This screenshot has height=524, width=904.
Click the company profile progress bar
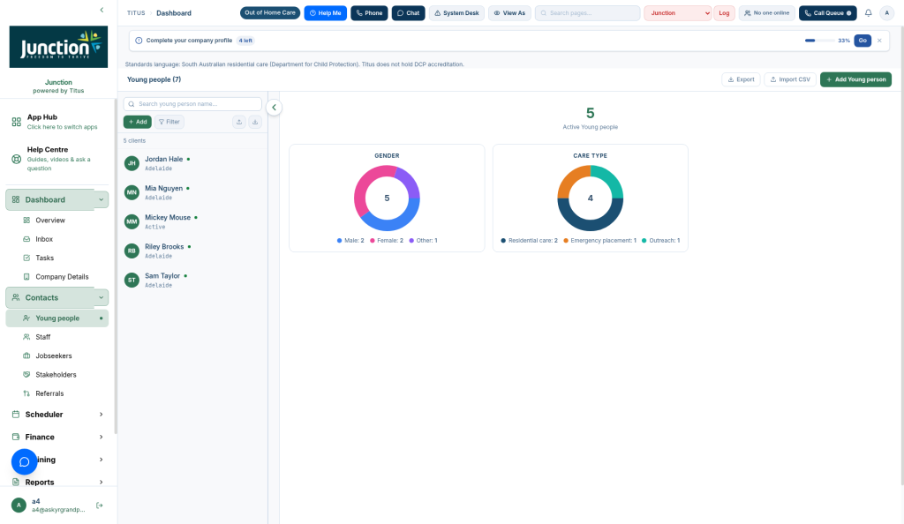[819, 41]
